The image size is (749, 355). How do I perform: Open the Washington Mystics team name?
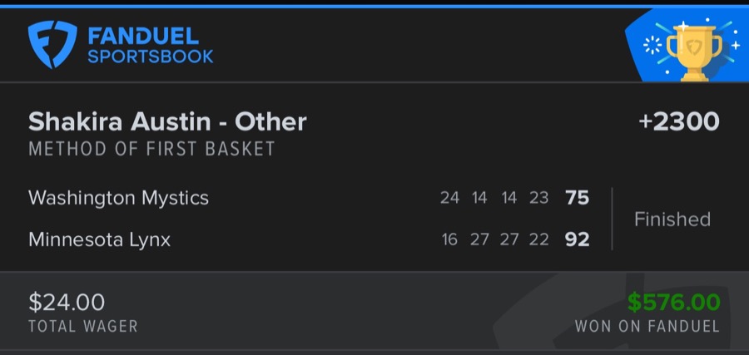click(118, 198)
